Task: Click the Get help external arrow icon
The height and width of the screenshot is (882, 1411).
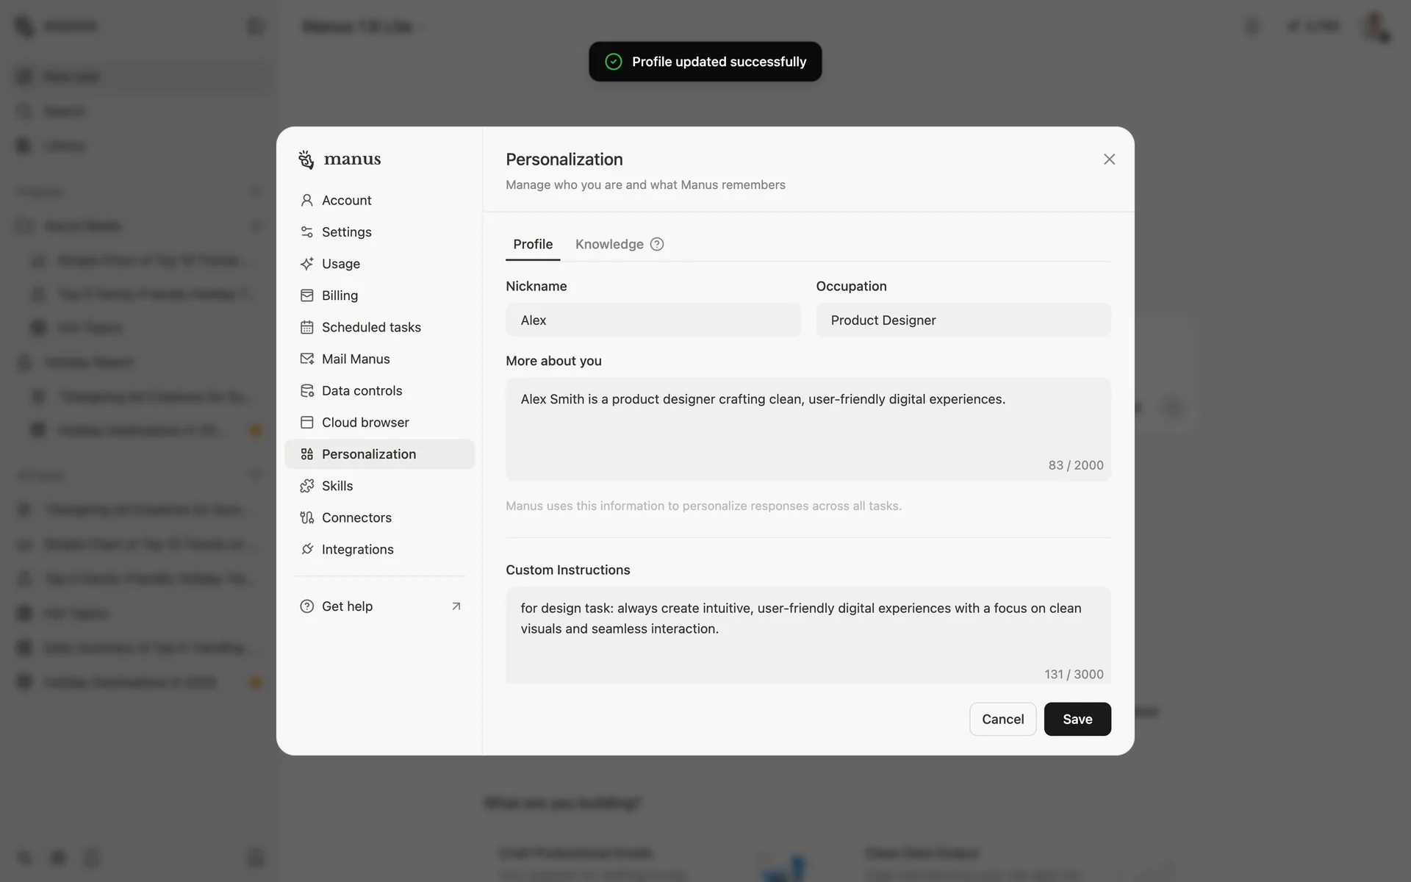Action: (456, 606)
